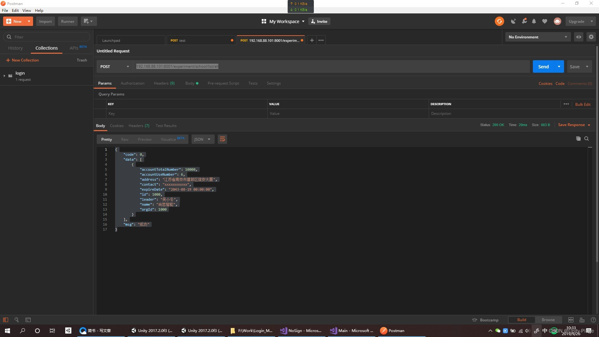
Task: Open the response Headers (7) tab
Action: [x=139, y=126]
